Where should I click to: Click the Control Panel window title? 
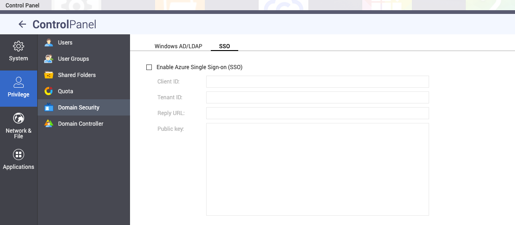coord(22,6)
